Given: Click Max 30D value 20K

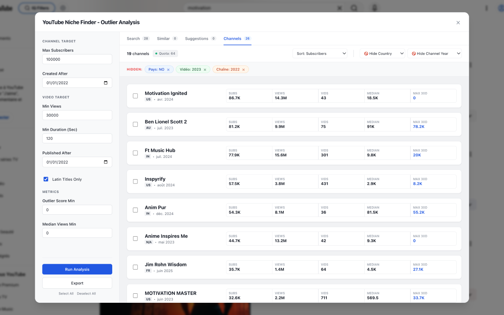Looking at the screenshot, I should 417,155.
